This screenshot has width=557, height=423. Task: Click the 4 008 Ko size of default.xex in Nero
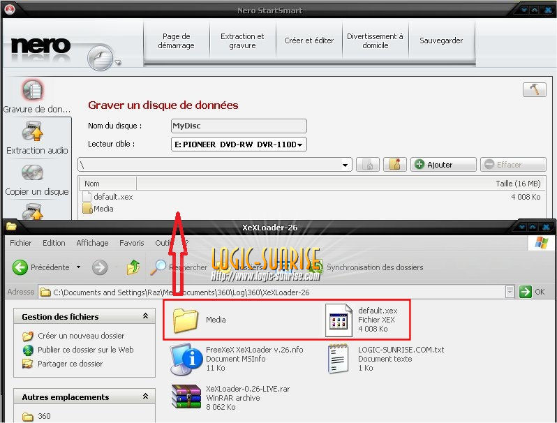click(526, 197)
